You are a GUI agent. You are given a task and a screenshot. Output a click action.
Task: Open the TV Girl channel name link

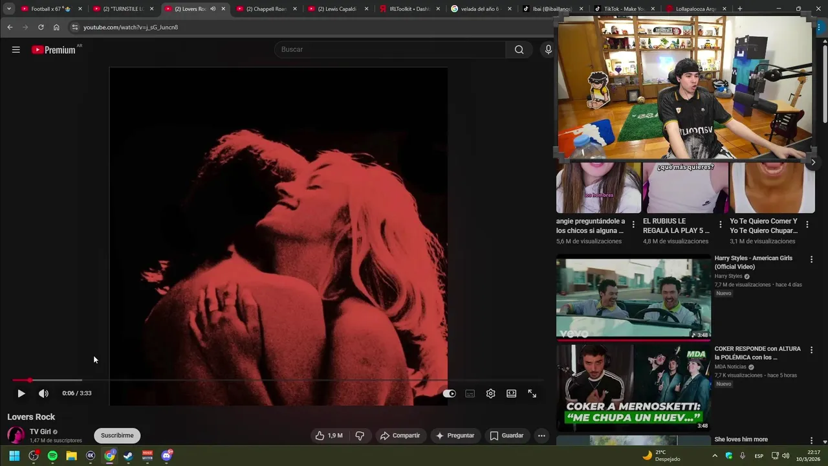40,432
